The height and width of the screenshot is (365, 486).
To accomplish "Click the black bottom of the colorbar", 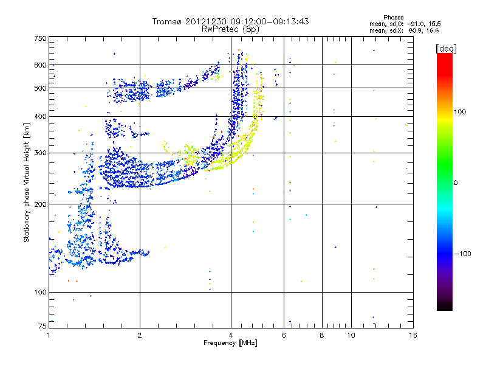I will pyautogui.click(x=445, y=306).
